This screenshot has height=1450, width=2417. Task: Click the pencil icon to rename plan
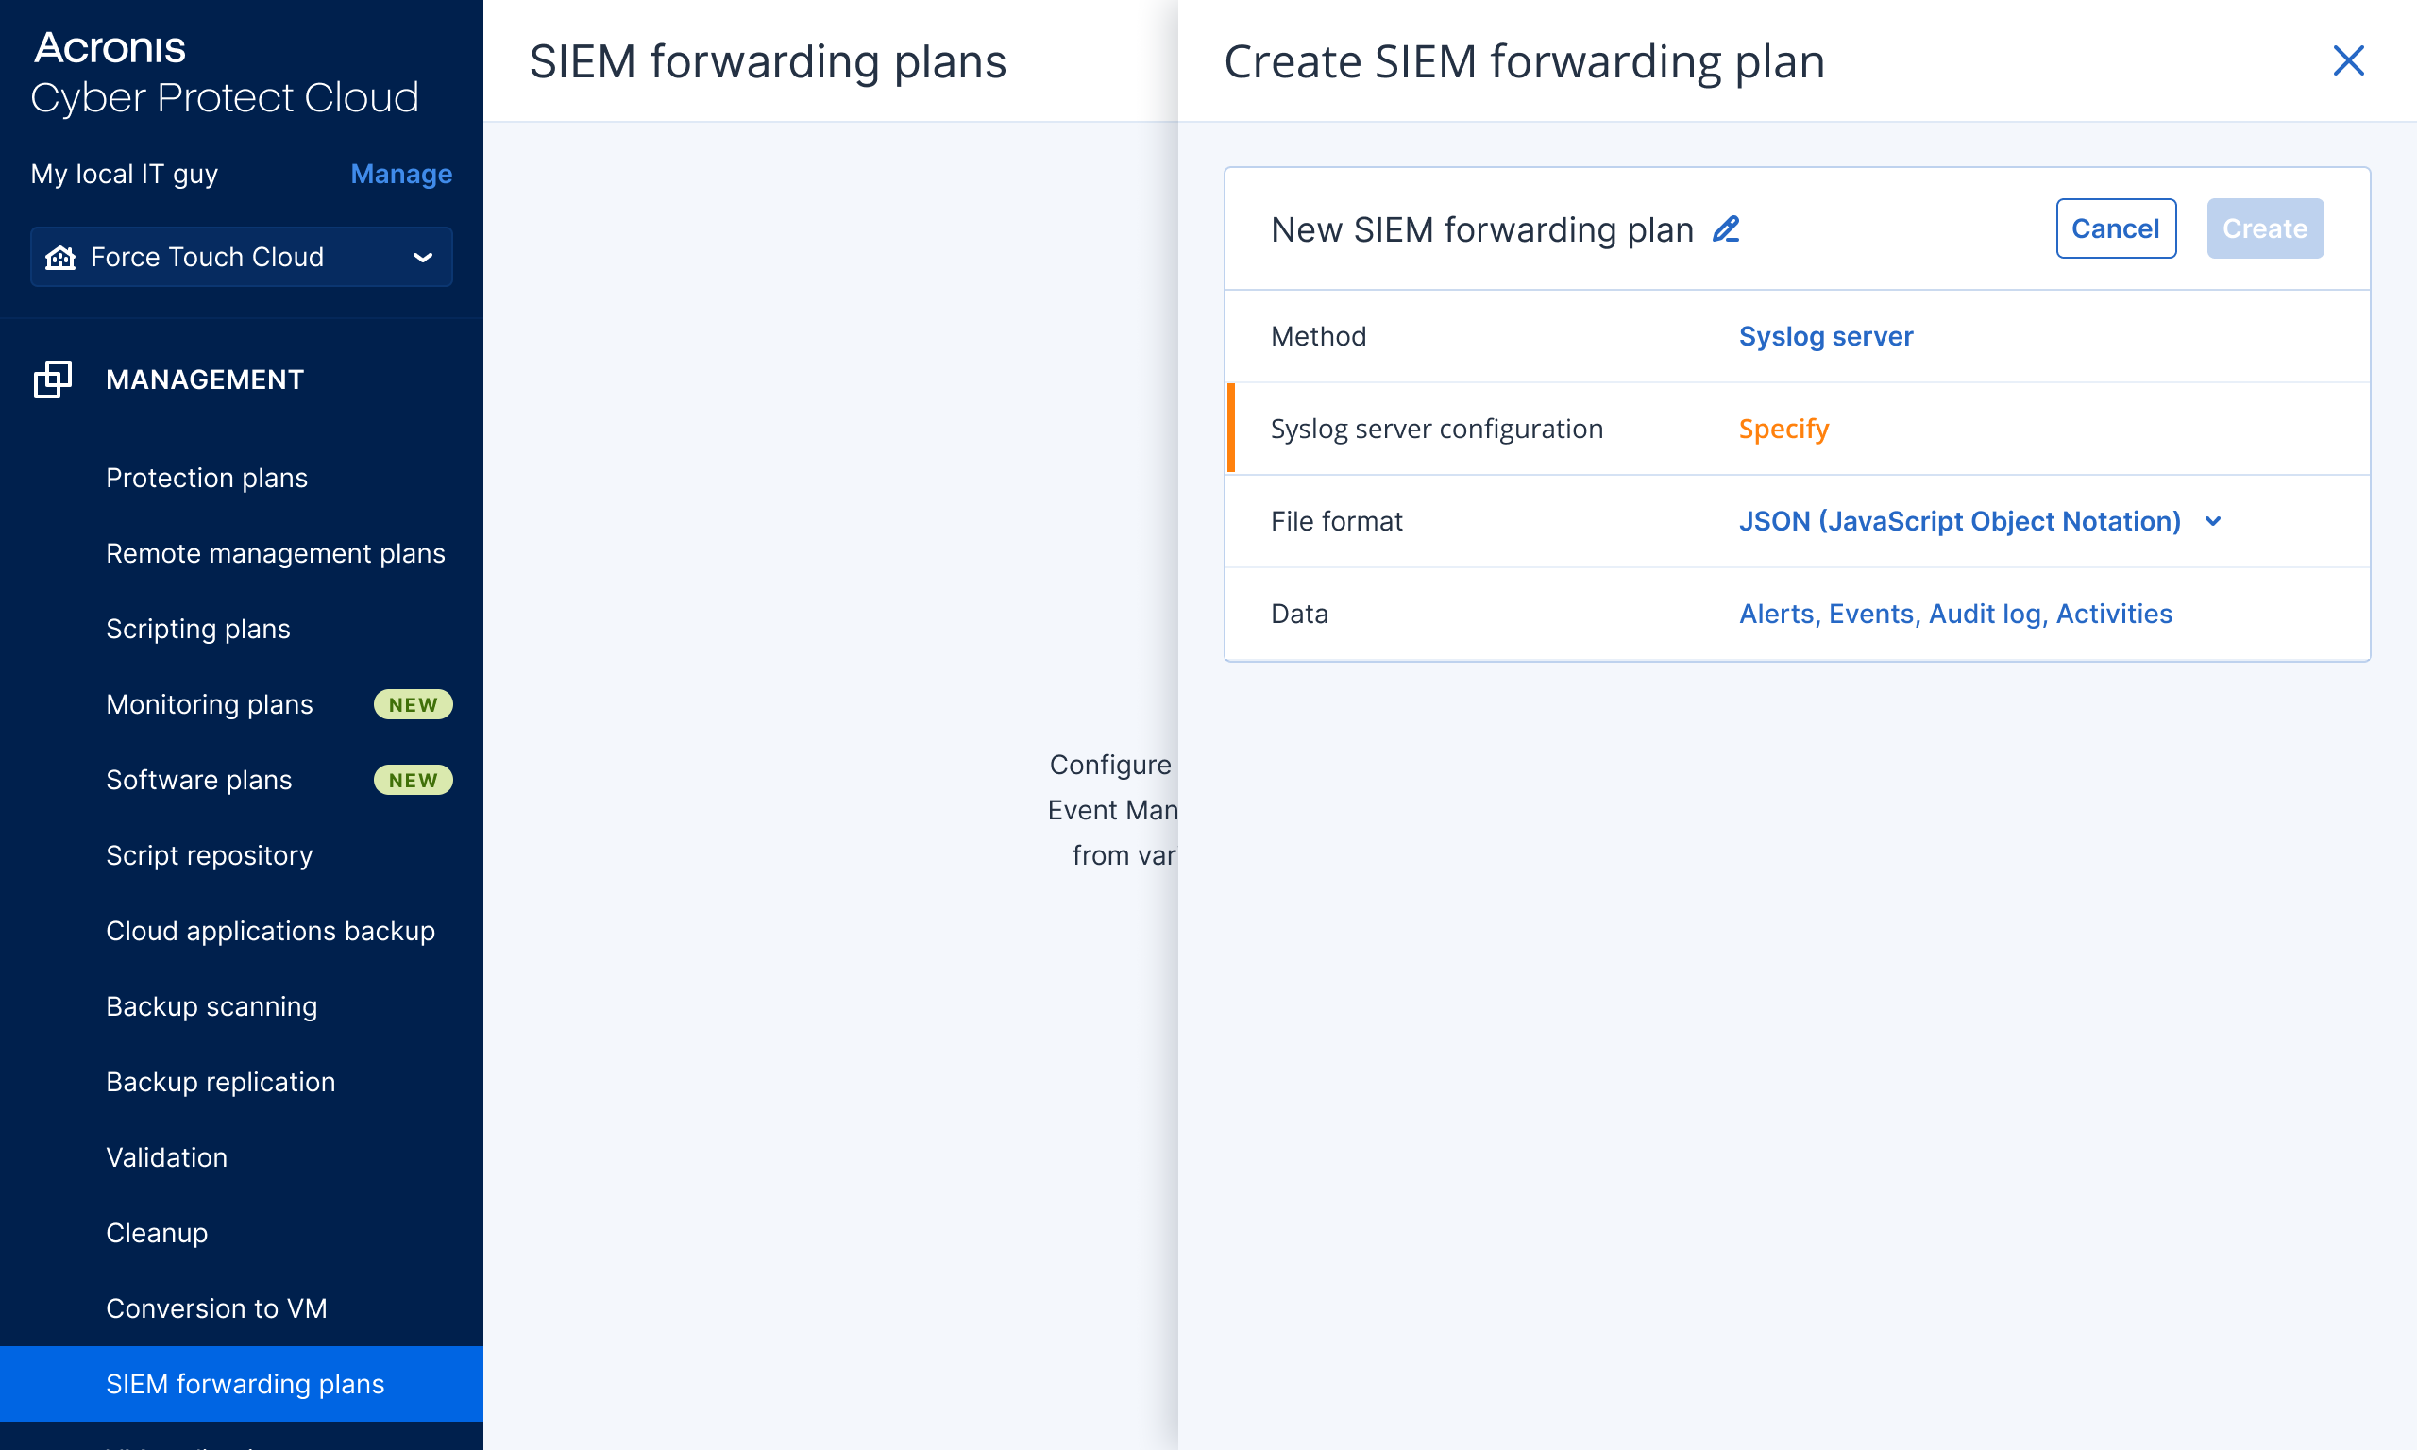(x=1726, y=229)
